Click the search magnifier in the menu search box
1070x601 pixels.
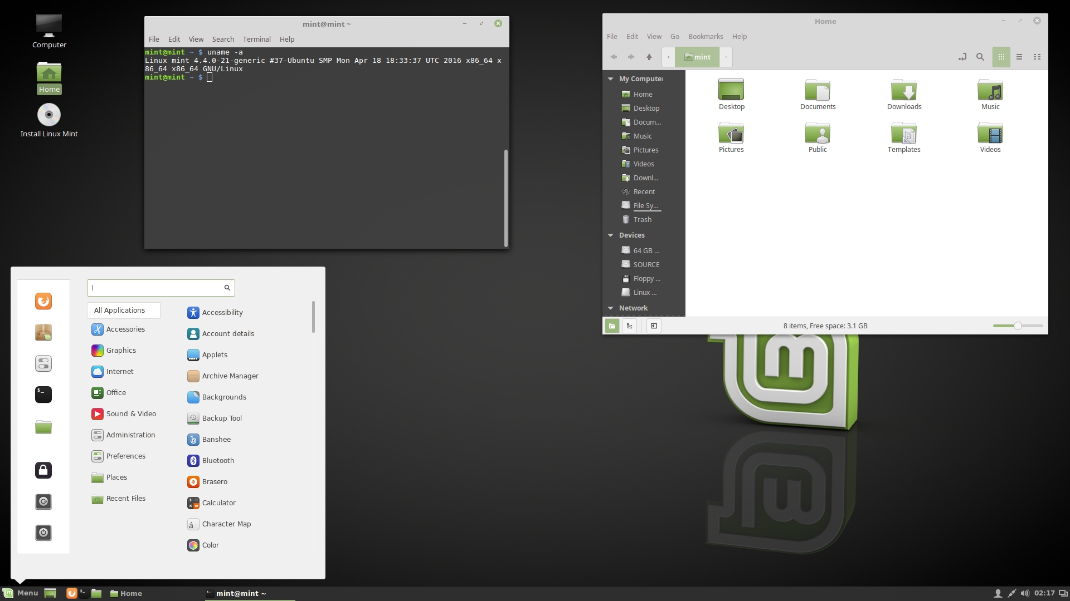227,288
